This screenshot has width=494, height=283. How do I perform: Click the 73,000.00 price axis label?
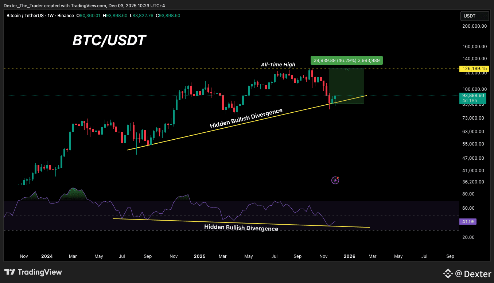(472, 118)
